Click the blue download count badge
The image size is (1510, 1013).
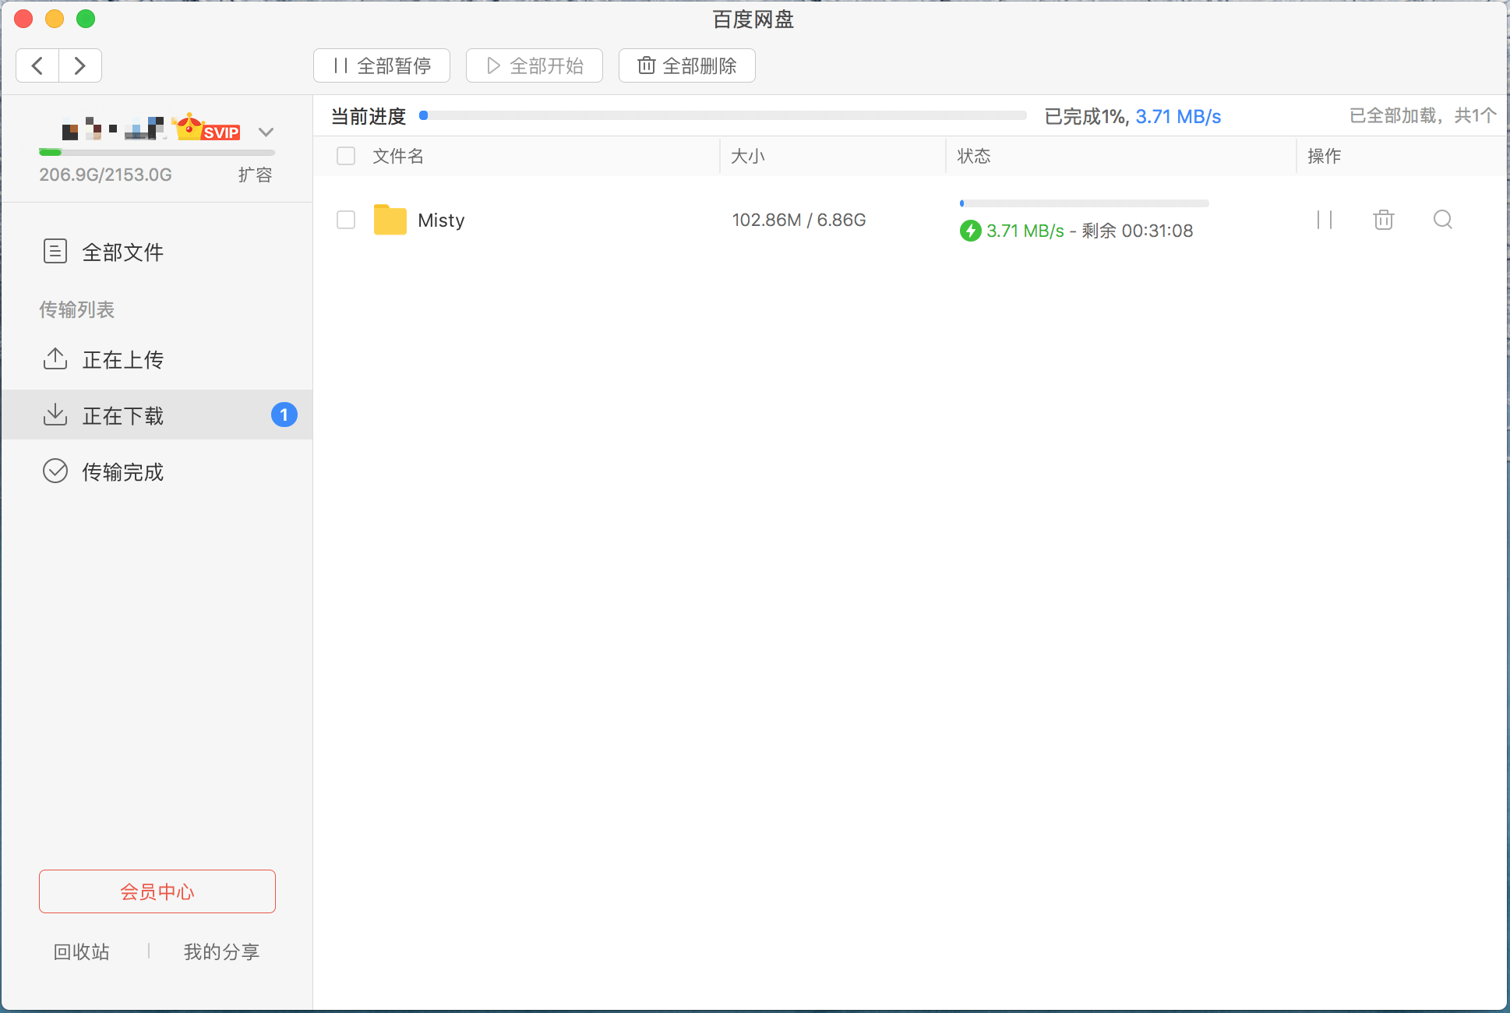tap(284, 415)
